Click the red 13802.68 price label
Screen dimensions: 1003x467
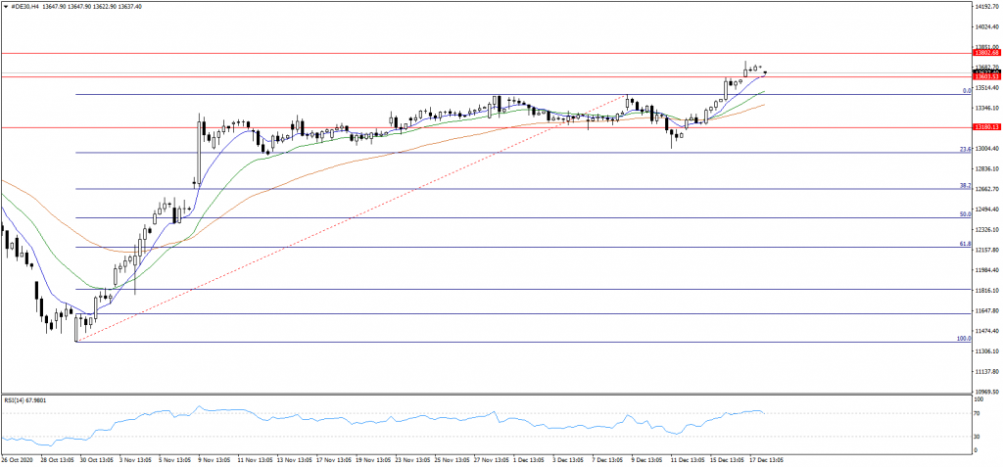coord(984,52)
